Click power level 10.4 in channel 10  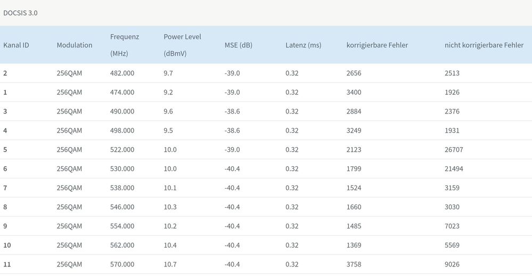click(170, 246)
